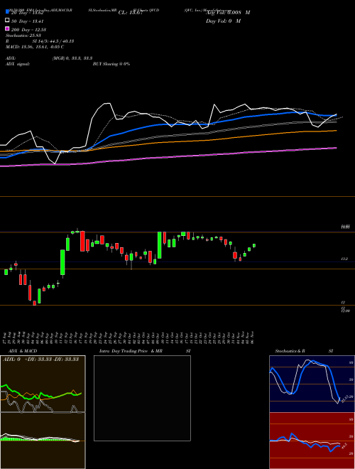355x469 pixels.
Task: Open the 'Intra Day Trading Price & MRSI' title
Action: [x=145, y=351]
